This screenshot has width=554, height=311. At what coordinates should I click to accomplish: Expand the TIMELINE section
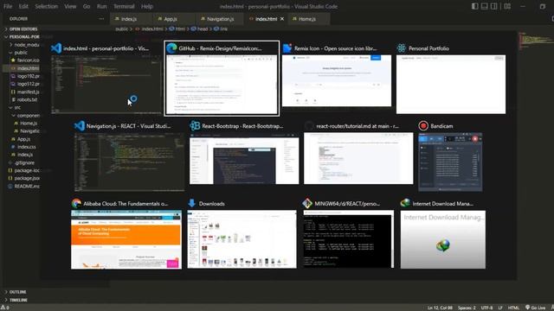point(16,300)
